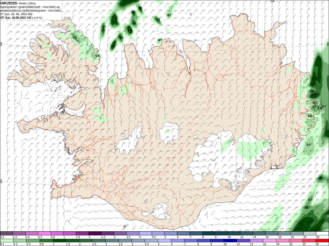Pick the coral red swatch above 25 in lower legend
Screen dimensions: 329x246
[x=309, y=240]
